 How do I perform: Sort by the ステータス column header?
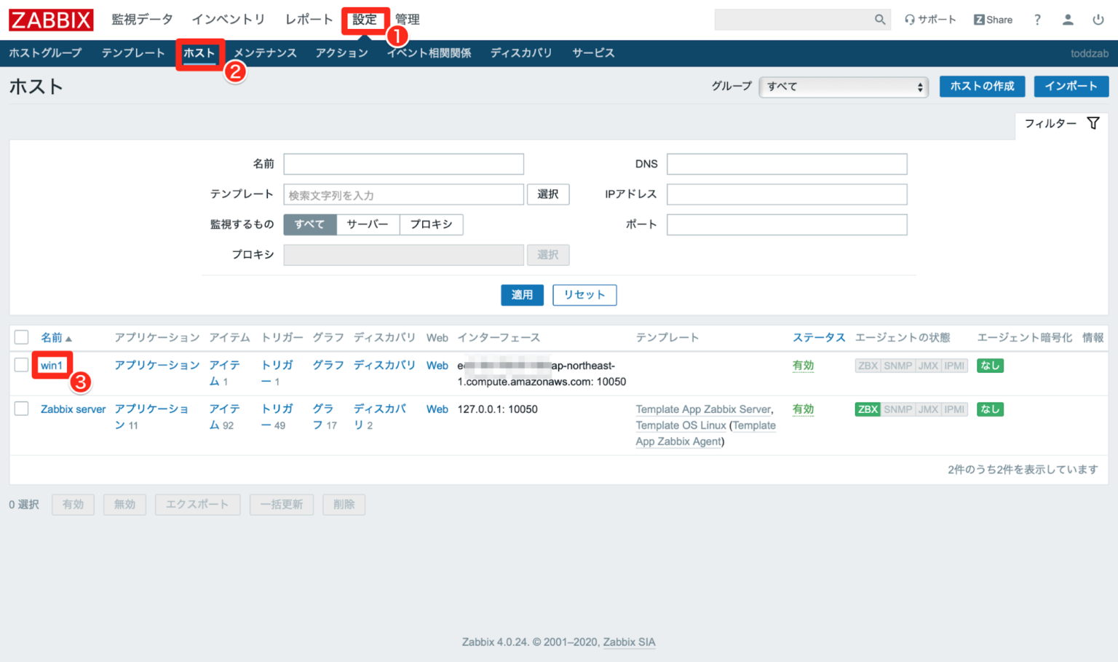[x=819, y=337]
